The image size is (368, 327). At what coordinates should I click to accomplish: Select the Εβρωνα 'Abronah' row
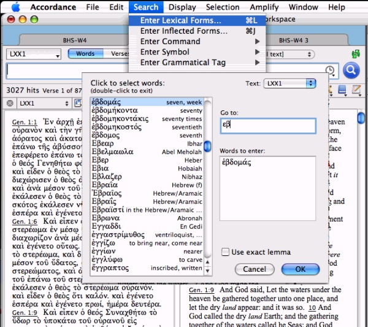pyautogui.click(x=147, y=218)
